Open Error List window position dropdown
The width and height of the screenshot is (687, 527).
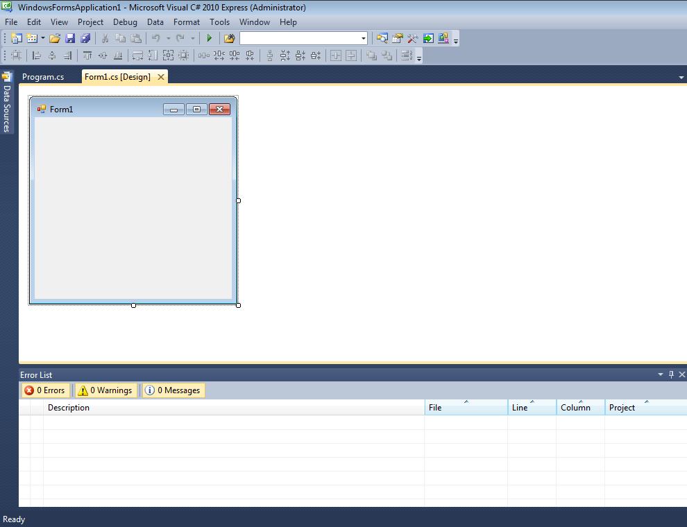click(660, 374)
